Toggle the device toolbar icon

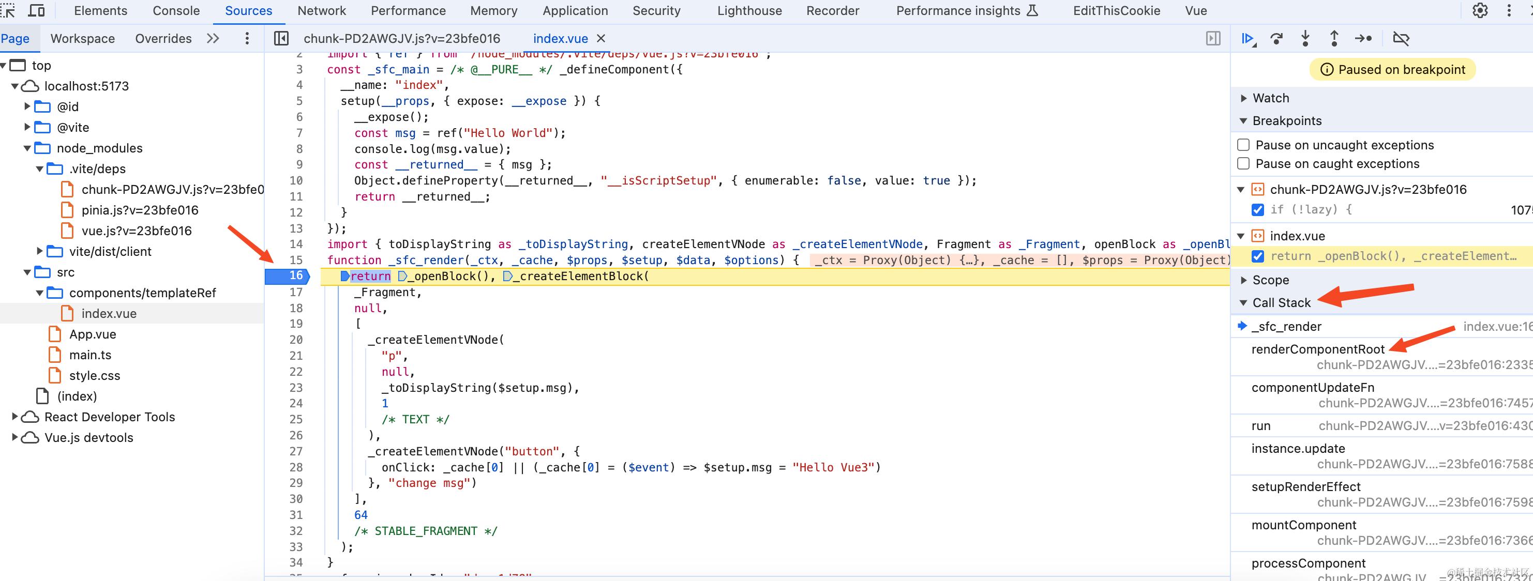coord(36,11)
